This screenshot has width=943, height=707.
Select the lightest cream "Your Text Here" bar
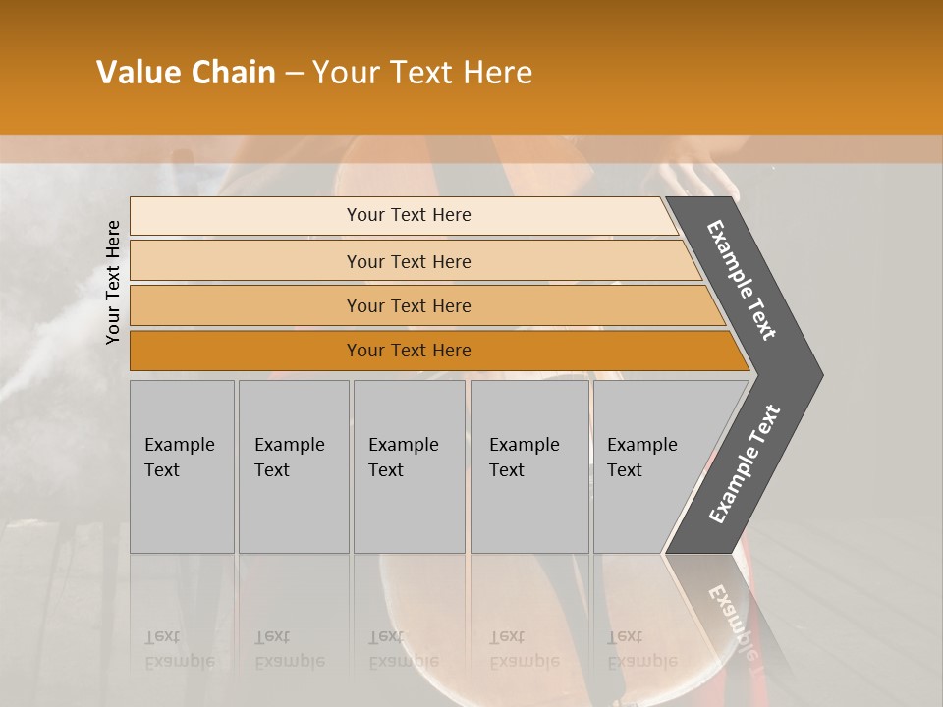(x=409, y=215)
